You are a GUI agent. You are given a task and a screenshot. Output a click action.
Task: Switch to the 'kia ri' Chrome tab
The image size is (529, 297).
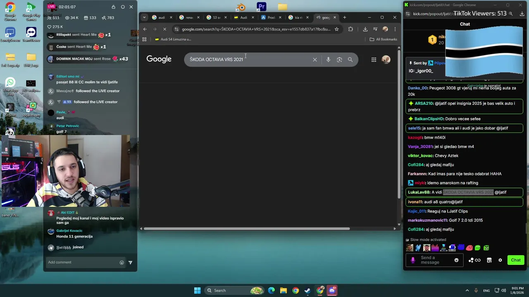298,17
